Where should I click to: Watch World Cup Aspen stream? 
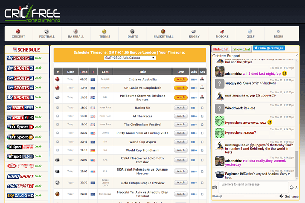[x=180, y=142]
